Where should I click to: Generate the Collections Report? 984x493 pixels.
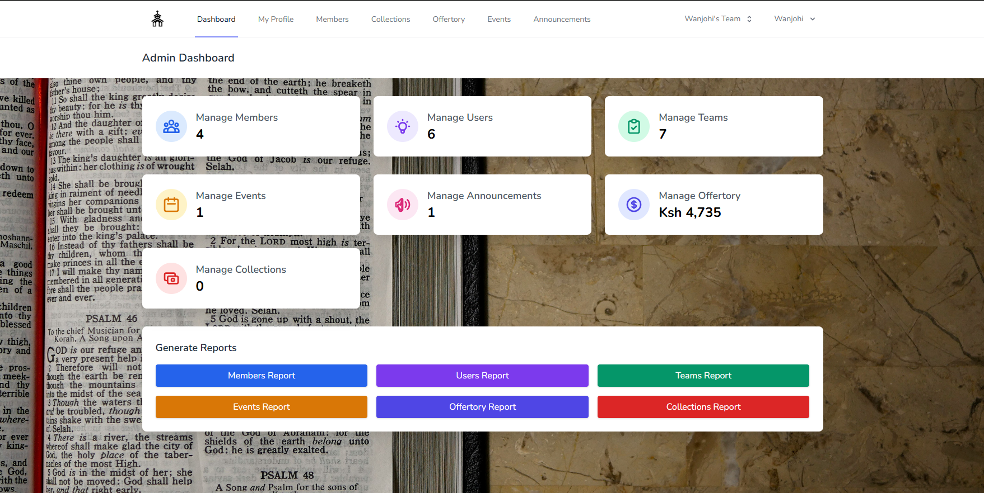coord(703,407)
